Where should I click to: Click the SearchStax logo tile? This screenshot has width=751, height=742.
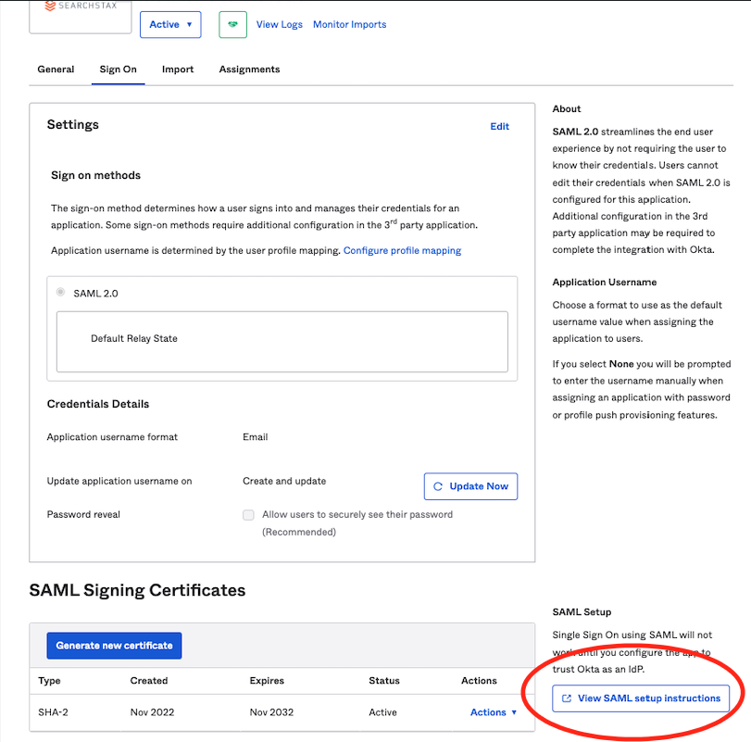pos(81,16)
